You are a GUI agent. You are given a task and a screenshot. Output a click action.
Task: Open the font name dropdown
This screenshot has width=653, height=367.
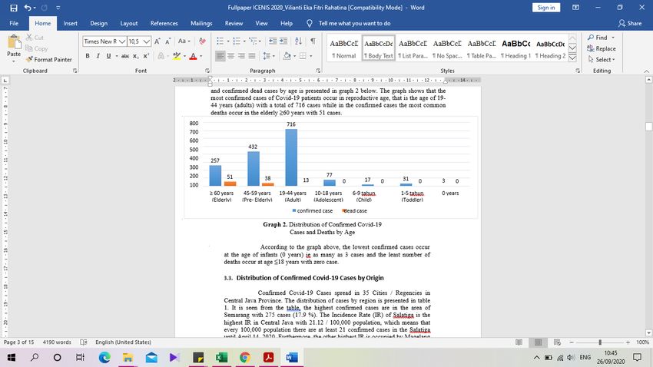pos(122,41)
